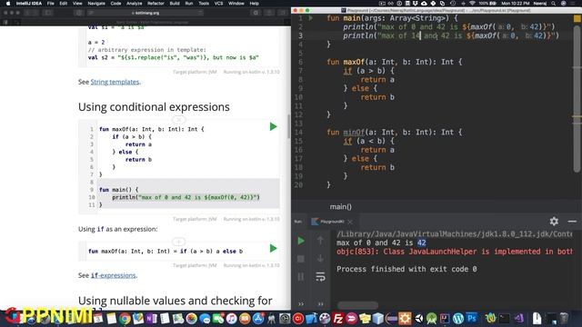Open the Build menu
The width and height of the screenshot is (582, 327).
(175, 4)
